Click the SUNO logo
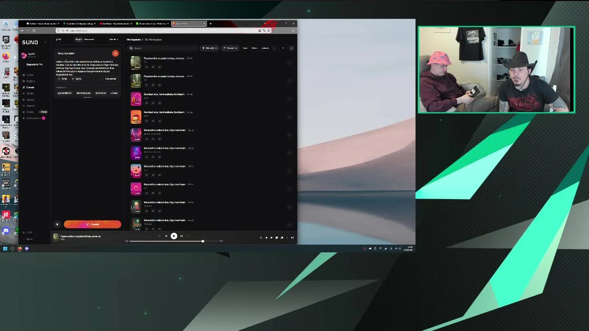 pos(30,42)
